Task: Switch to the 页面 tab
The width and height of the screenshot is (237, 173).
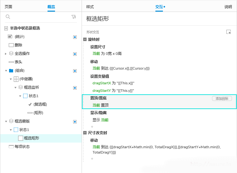Action: (x=8, y=7)
